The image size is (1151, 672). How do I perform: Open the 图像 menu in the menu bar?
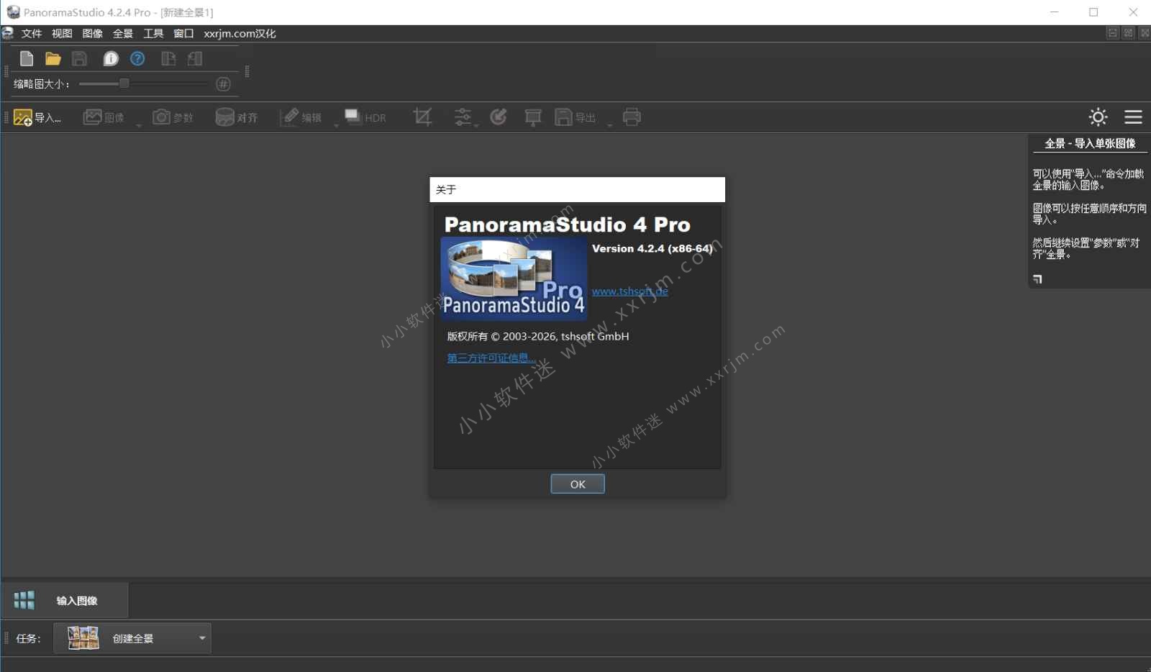click(93, 34)
